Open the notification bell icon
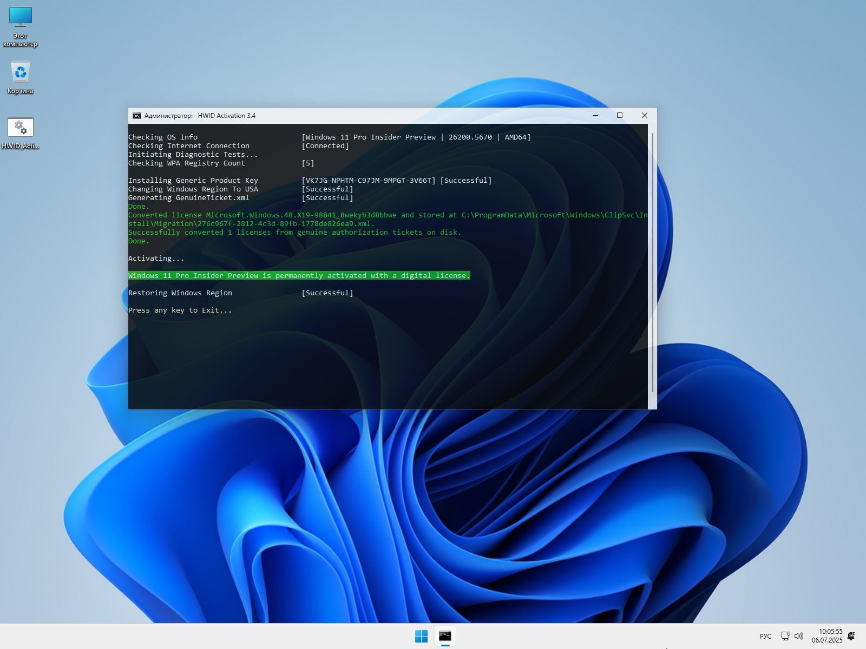The width and height of the screenshot is (866, 649). click(851, 636)
